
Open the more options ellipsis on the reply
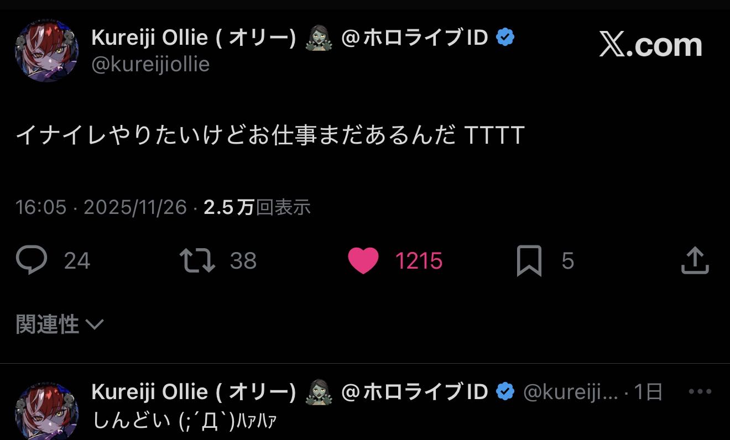(x=700, y=392)
